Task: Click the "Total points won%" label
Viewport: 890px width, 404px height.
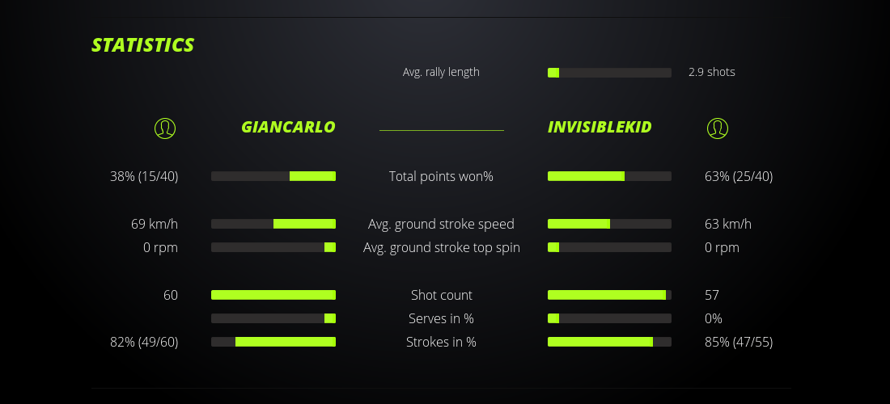Action: coord(441,176)
